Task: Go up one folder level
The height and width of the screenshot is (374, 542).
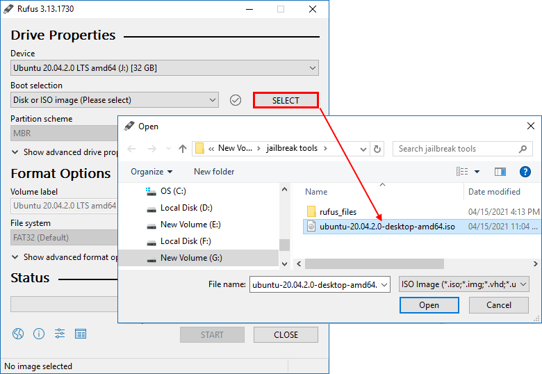Action: 183,149
